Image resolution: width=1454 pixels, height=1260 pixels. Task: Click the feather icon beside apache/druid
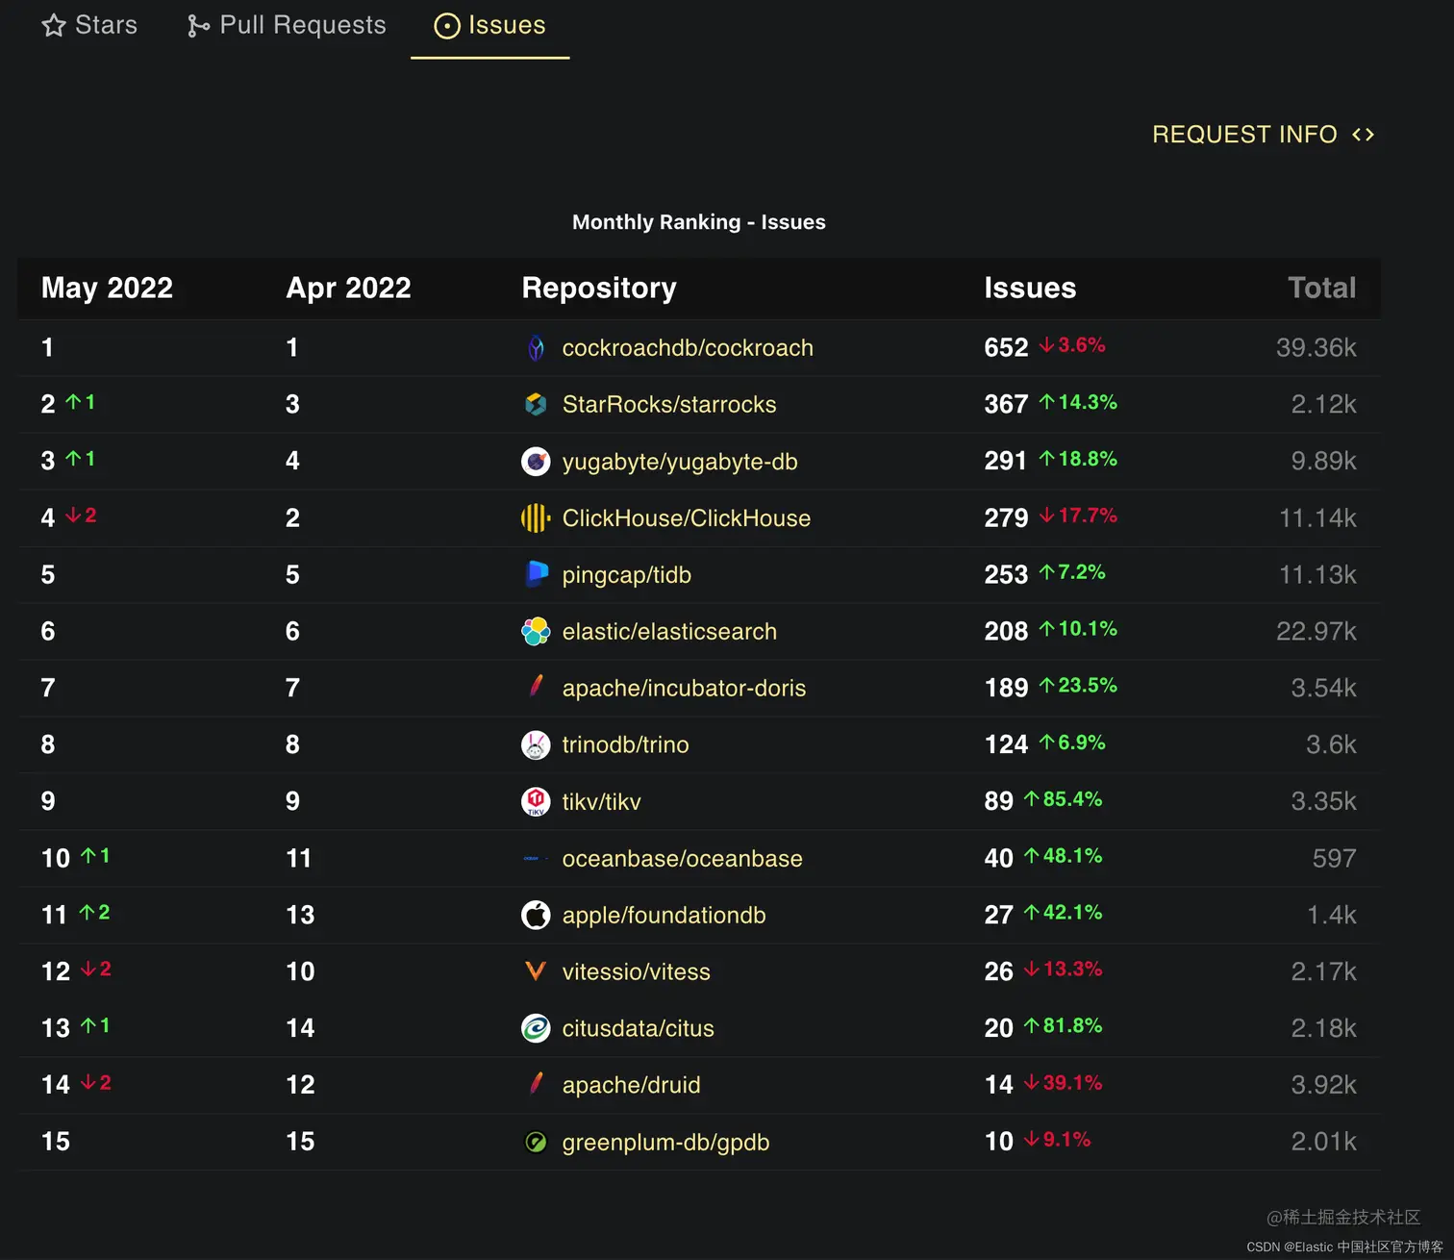(x=536, y=1083)
